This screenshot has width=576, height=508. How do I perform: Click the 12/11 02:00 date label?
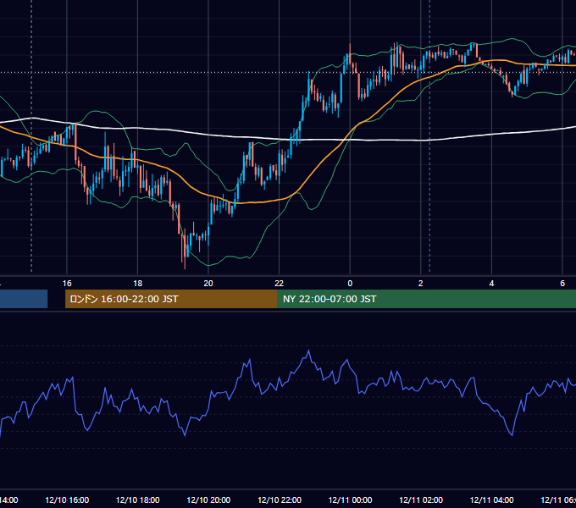421,500
